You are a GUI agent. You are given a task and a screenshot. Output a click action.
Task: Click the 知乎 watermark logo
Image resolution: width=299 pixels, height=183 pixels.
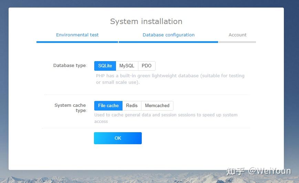tap(235, 171)
